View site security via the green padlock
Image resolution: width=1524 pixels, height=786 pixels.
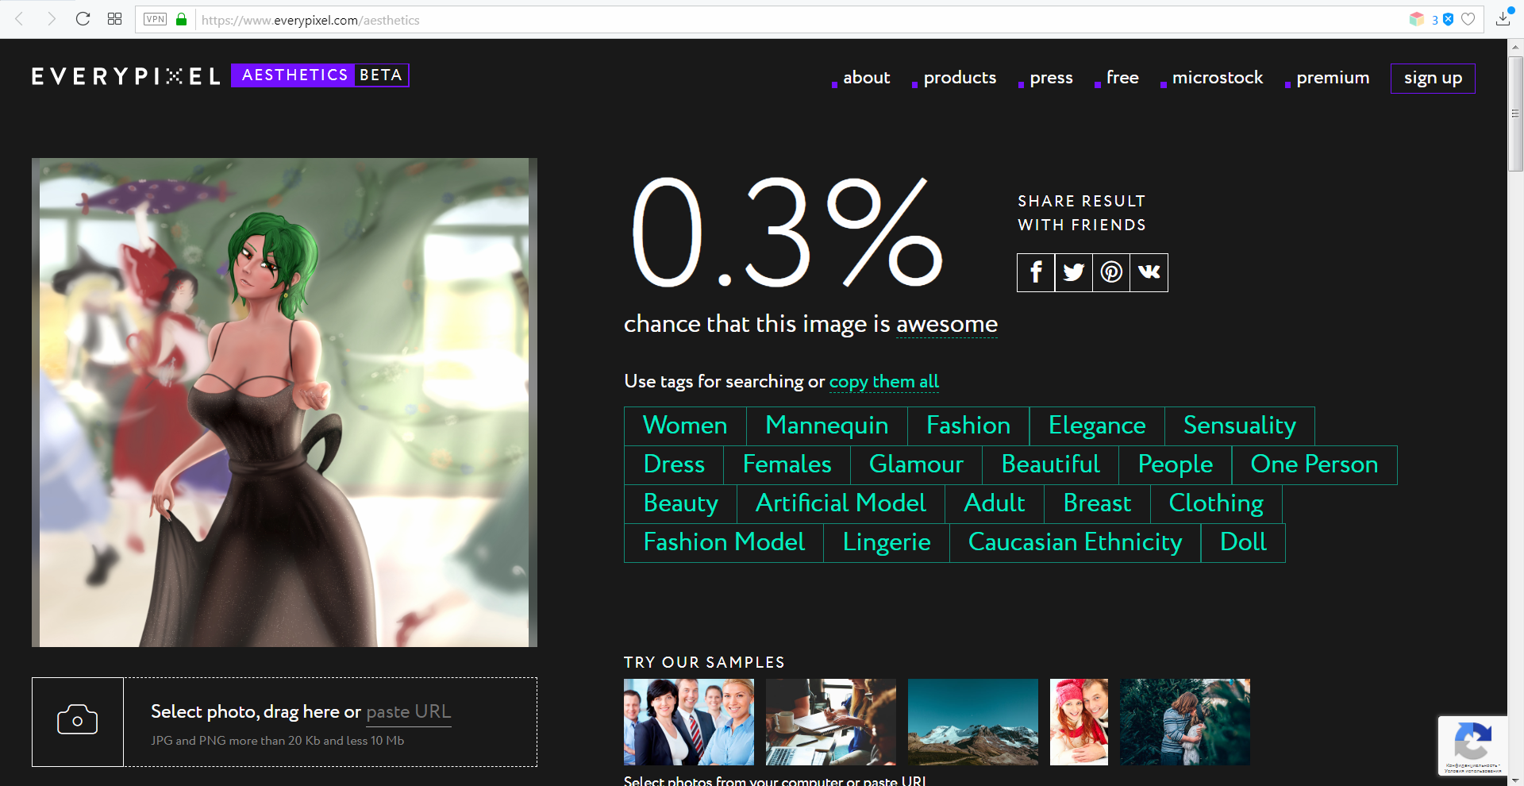tap(181, 19)
